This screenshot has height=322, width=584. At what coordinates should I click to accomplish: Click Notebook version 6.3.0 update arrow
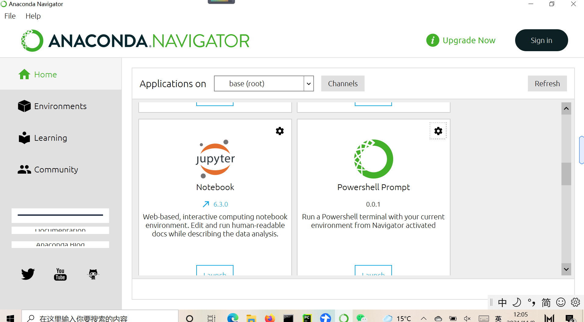click(x=206, y=204)
